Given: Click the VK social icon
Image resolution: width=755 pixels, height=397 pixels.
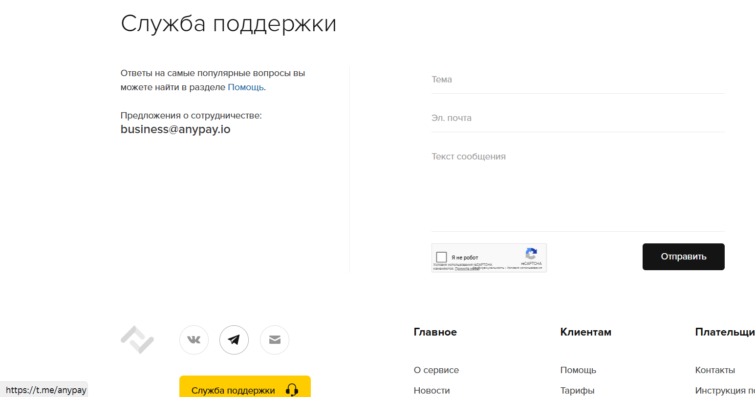Looking at the screenshot, I should tap(194, 340).
